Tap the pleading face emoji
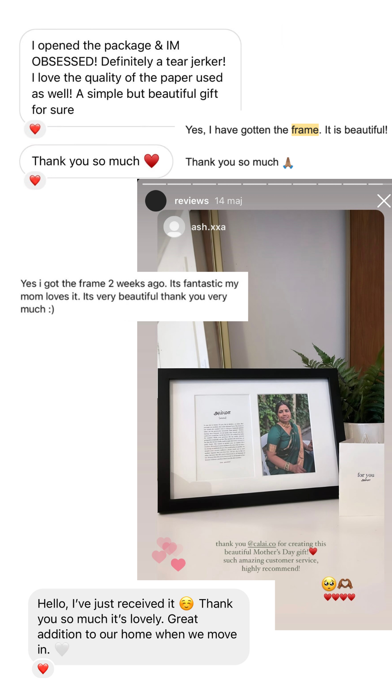This screenshot has height=698, width=392. [x=329, y=584]
